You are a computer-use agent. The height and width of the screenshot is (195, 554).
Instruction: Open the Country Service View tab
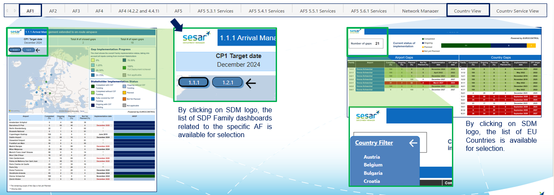518,11
